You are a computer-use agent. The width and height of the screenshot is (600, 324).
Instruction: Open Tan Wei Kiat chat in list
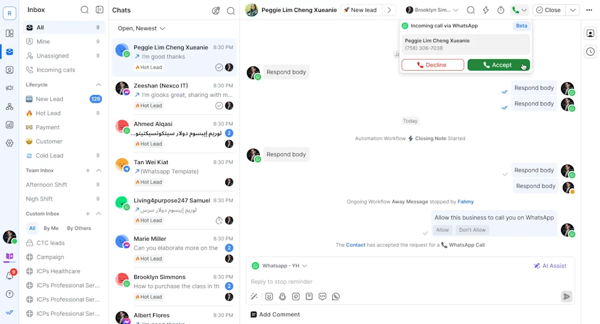[174, 172]
